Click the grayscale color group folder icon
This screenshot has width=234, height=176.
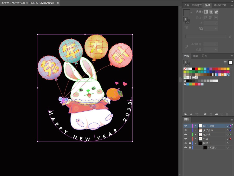pyautogui.click(x=185, y=81)
